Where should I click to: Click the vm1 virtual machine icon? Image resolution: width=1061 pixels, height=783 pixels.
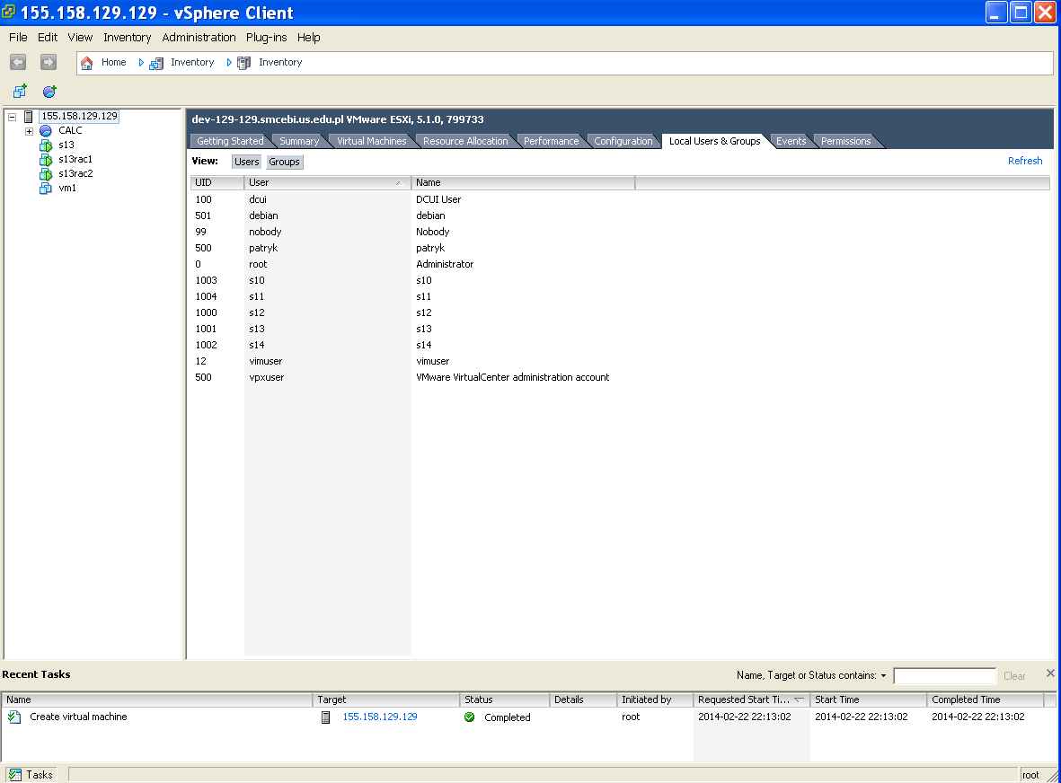point(46,188)
